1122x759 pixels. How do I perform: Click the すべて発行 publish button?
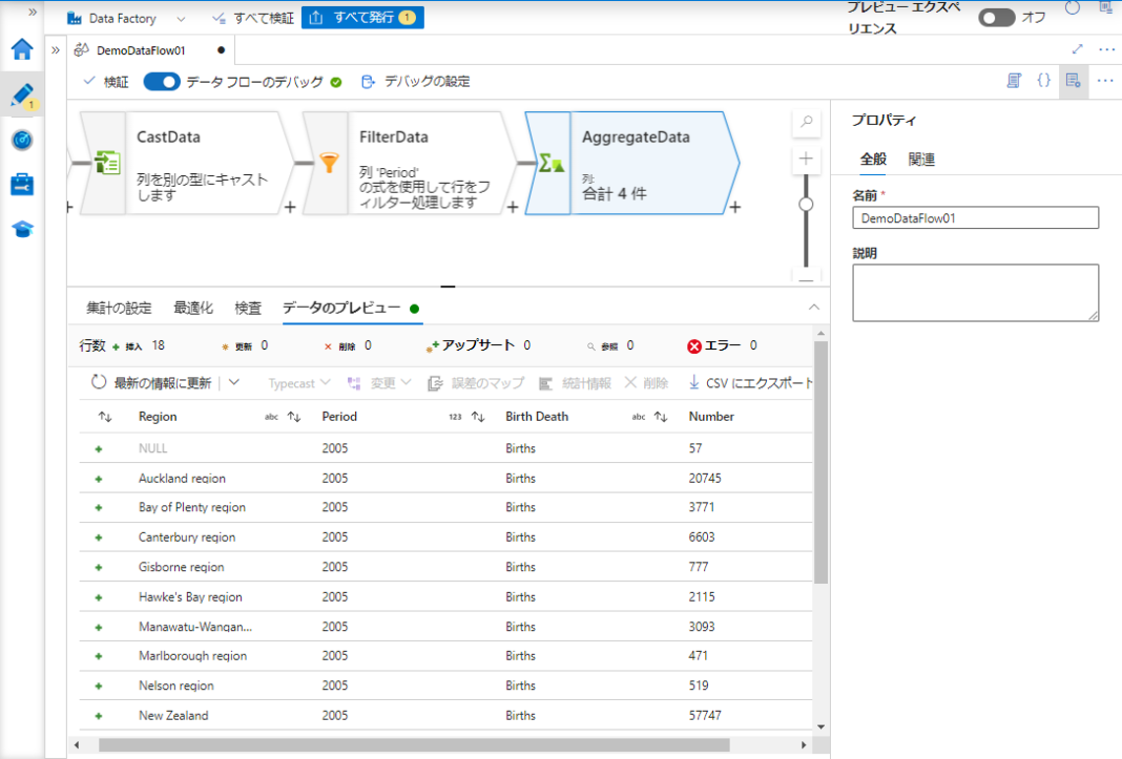point(362,18)
